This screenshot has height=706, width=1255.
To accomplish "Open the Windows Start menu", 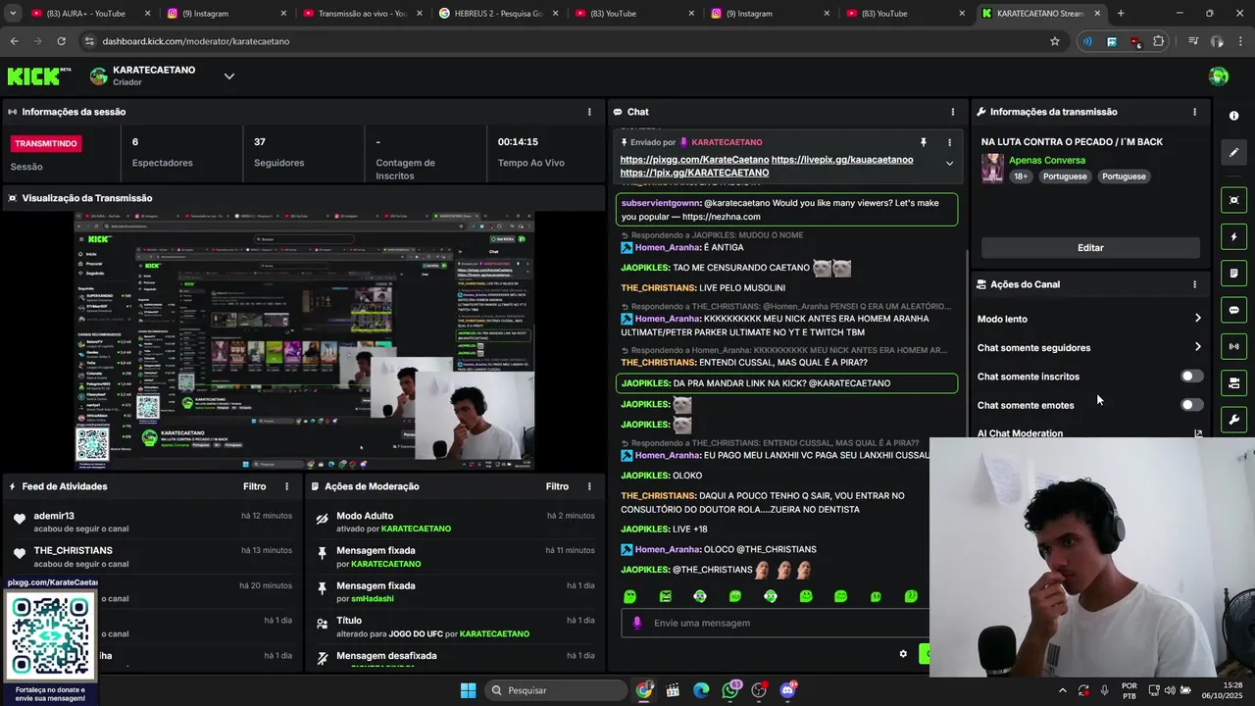I will point(468,690).
